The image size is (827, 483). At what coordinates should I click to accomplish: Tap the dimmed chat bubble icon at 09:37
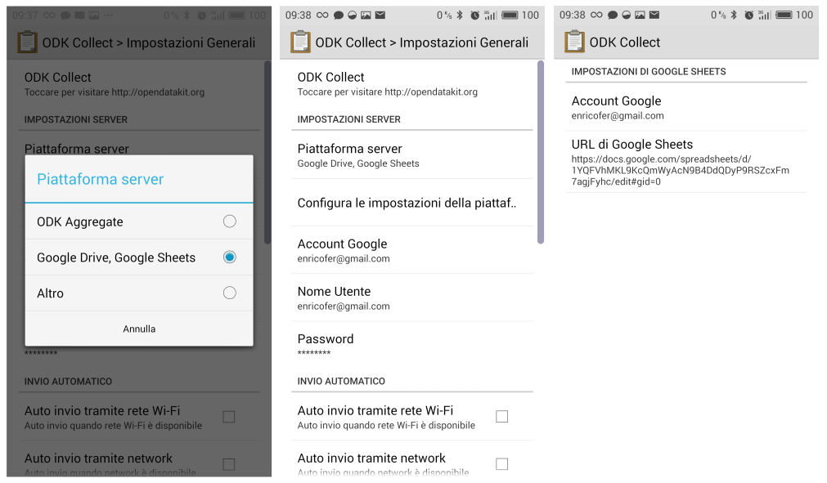click(x=65, y=16)
